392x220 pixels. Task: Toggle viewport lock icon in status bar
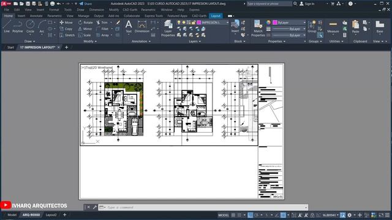click(312, 215)
